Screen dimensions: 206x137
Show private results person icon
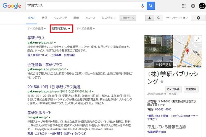click(149, 18)
